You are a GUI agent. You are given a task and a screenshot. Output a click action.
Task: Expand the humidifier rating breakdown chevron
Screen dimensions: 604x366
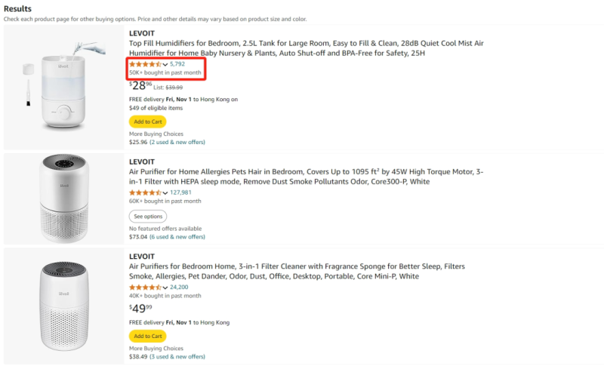pos(165,65)
